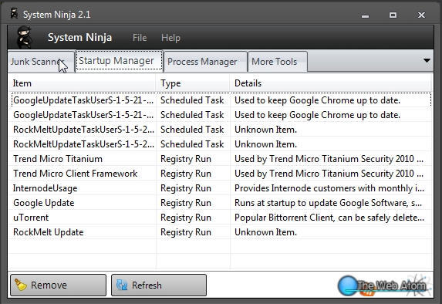Select the first GoogleUpdateTaskUserS-1-5-21 row
The height and width of the screenshot is (304, 442).
click(x=221, y=100)
